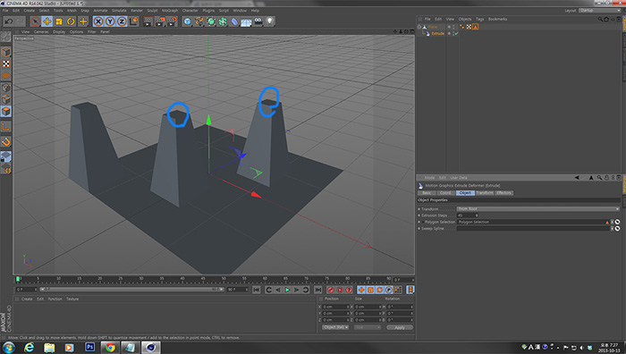Click the Sweep Spline link field

(x=533, y=229)
